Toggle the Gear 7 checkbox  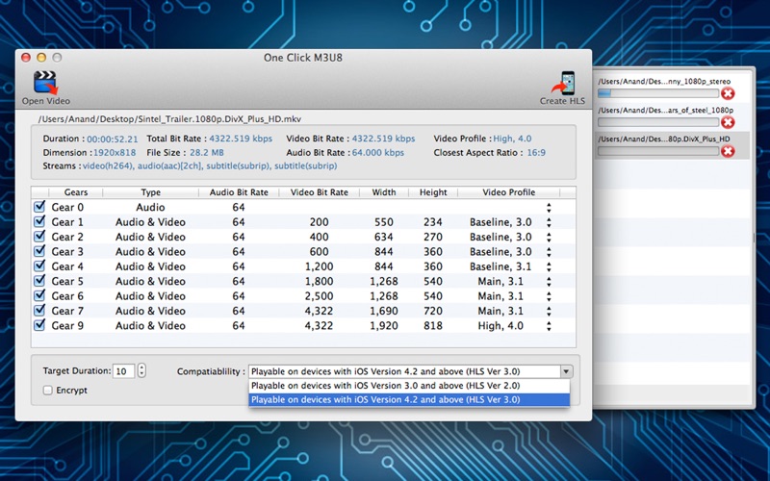[39, 310]
